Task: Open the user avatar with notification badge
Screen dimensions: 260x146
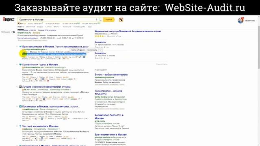Action: coord(240,21)
